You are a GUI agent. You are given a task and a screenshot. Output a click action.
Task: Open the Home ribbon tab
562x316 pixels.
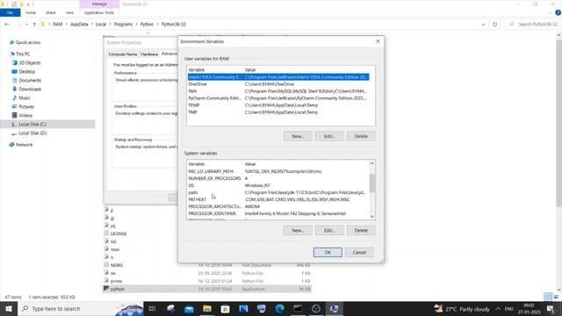pyautogui.click(x=31, y=12)
